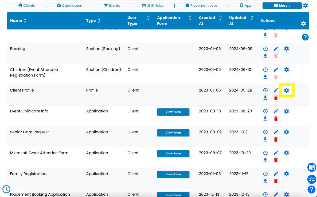Delete the Senior Care Request form
Screen dimensions: 317x197
276,139
